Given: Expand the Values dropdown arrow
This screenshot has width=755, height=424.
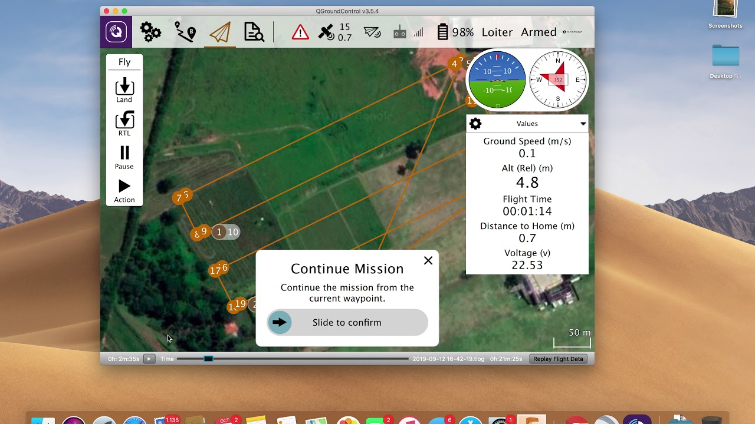Looking at the screenshot, I should [x=583, y=124].
